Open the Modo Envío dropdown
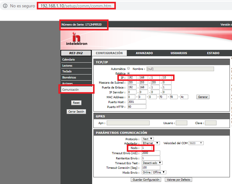 coord(154,172)
